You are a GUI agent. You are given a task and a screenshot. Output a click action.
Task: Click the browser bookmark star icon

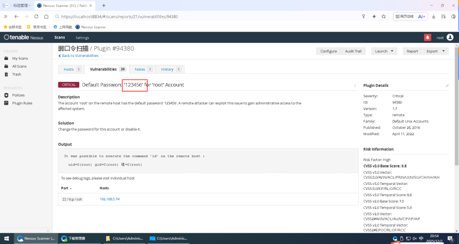coord(384,17)
